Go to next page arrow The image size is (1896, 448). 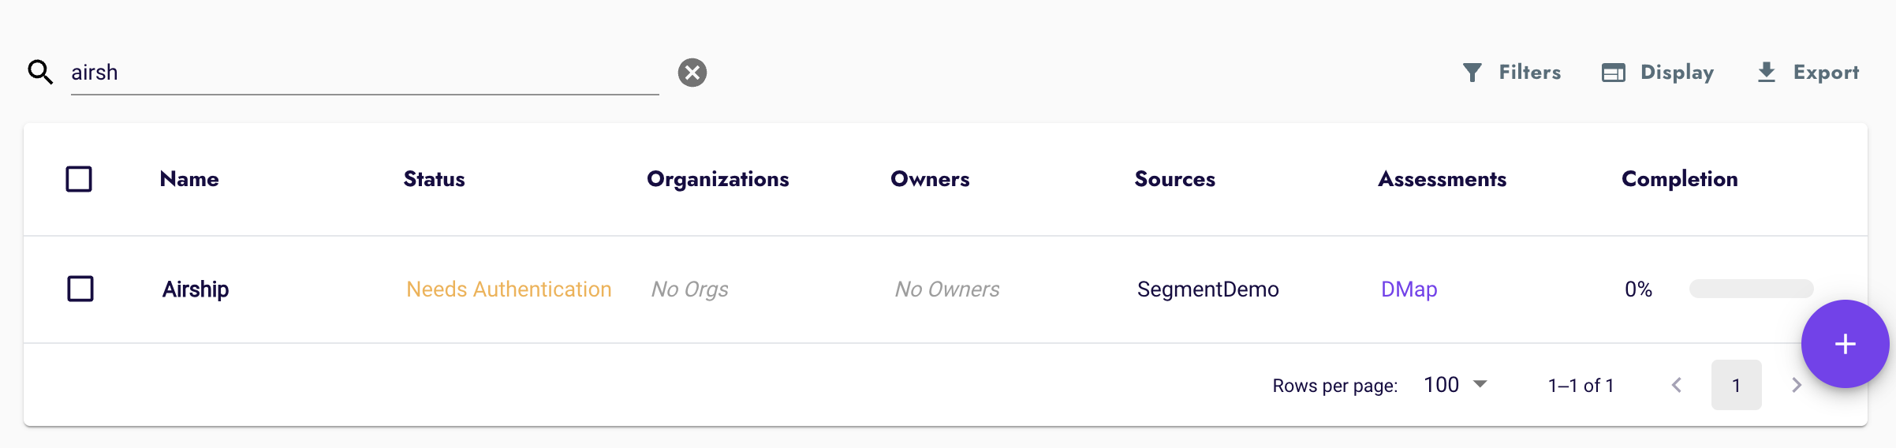point(1796,385)
